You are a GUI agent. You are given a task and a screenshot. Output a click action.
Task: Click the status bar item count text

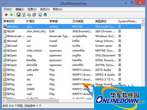point(22,106)
